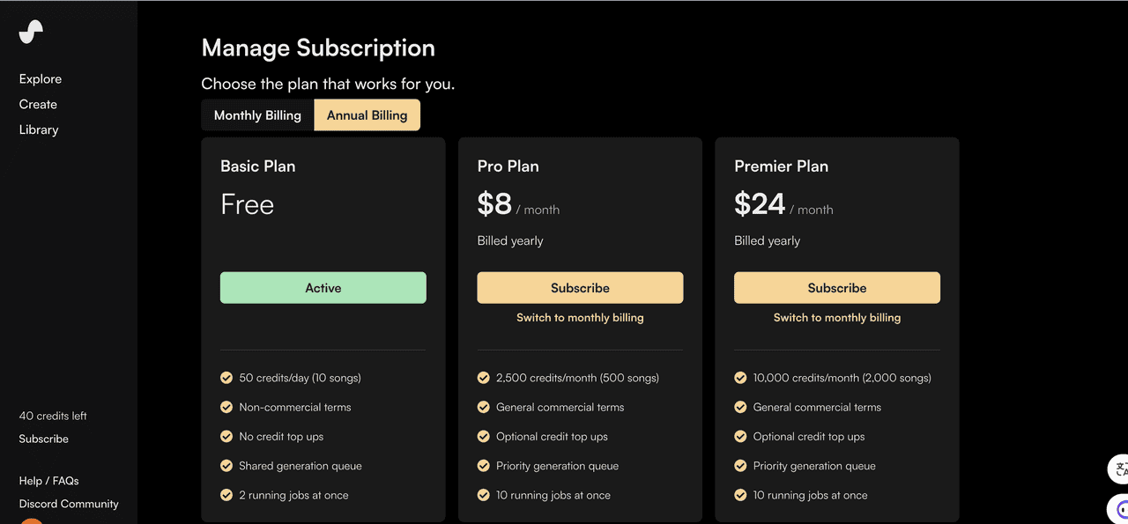Click the checkmark beside Shared generation queue
The image size is (1128, 524).
pyautogui.click(x=226, y=466)
